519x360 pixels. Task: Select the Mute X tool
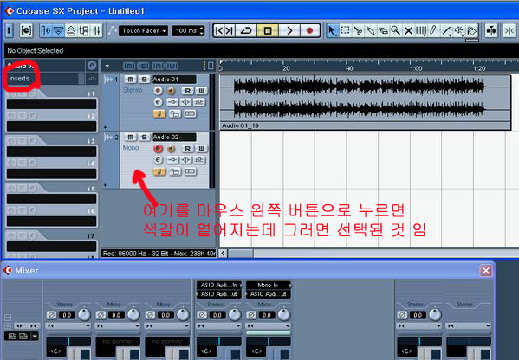(408, 31)
